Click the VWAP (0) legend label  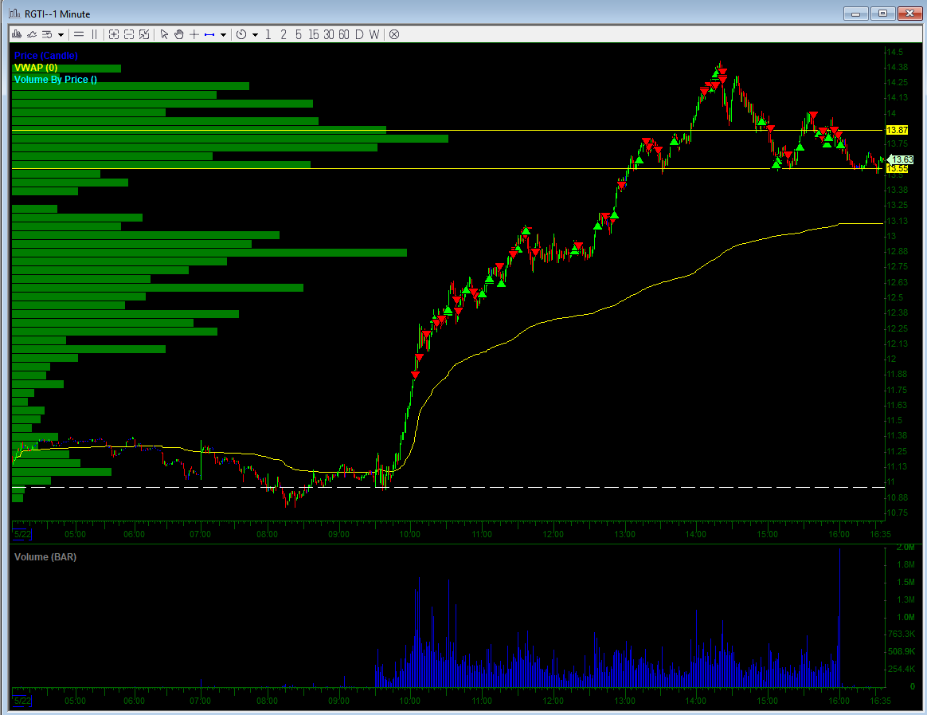pyautogui.click(x=36, y=68)
